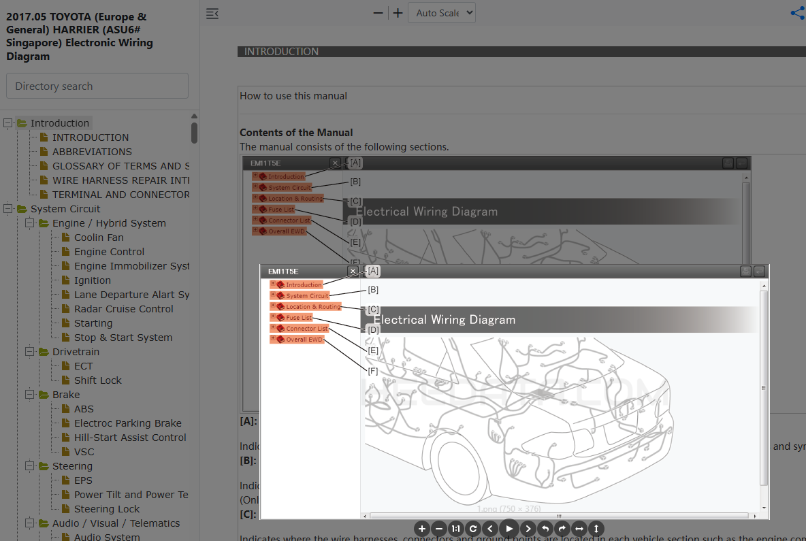The height and width of the screenshot is (541, 806).
Task: Open the ABBREVIATIONS page
Action: [x=92, y=152]
